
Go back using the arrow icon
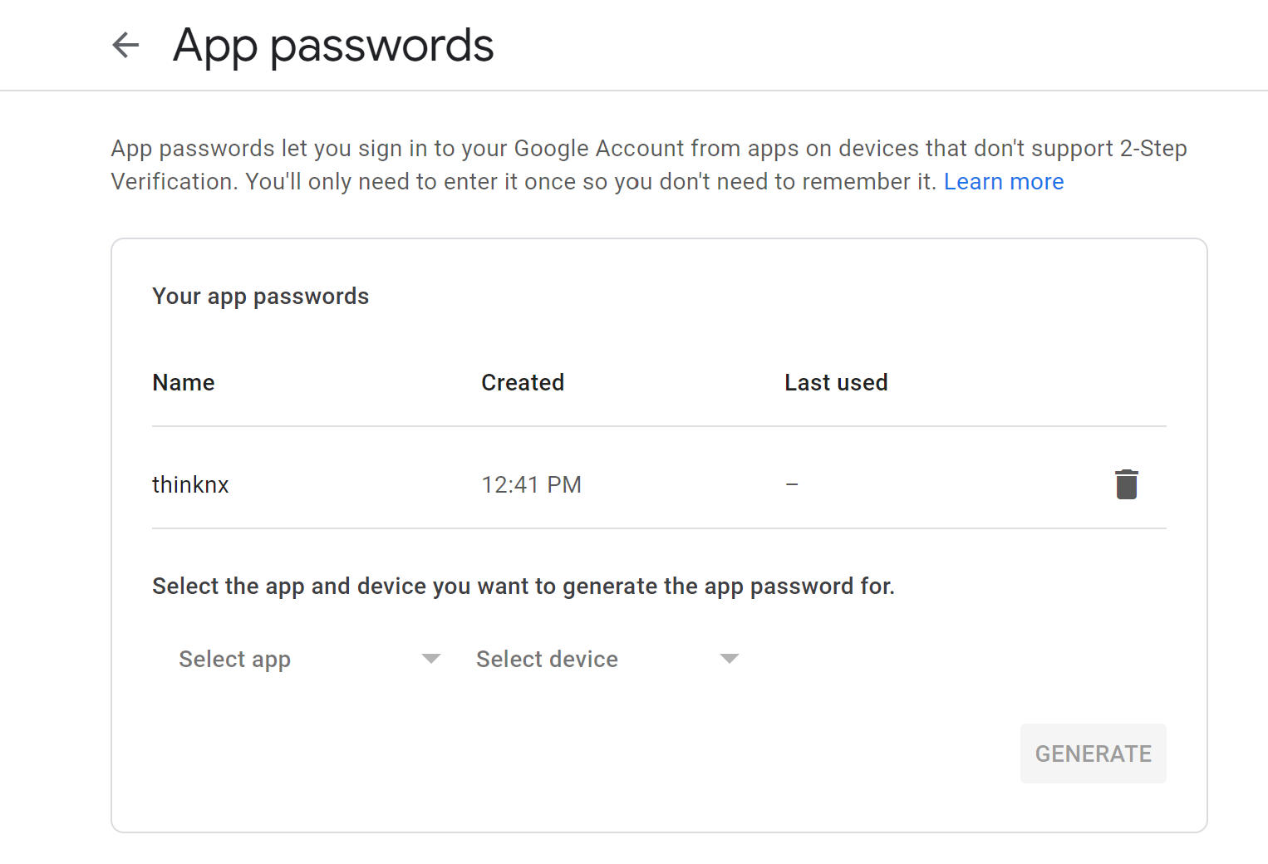pyautogui.click(x=125, y=45)
